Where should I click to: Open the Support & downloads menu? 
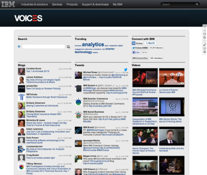95,5
